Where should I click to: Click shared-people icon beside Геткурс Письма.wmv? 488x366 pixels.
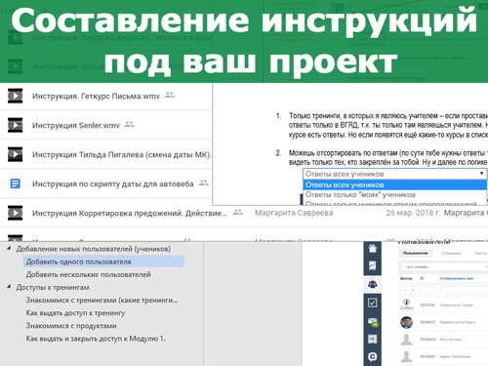coord(170,96)
